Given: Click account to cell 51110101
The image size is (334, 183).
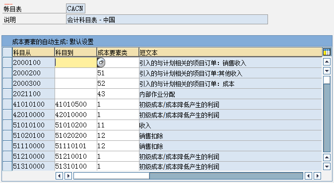Looking at the screenshot, I should click(76, 146).
